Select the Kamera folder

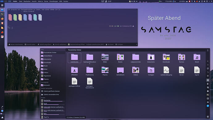(182, 58)
